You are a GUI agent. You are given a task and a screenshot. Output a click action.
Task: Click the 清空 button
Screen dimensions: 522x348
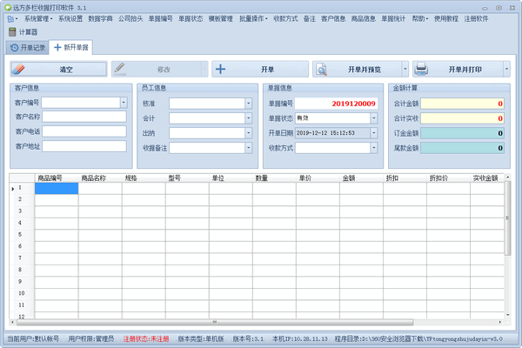pos(58,69)
